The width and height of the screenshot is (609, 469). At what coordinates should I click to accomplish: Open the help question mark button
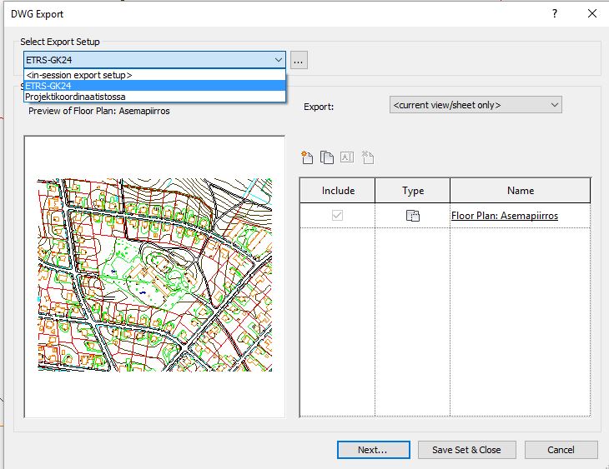(555, 13)
